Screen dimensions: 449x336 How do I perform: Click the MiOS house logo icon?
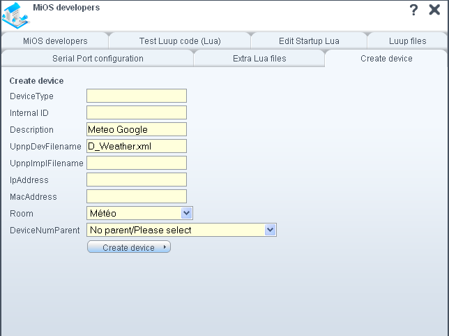point(15,15)
